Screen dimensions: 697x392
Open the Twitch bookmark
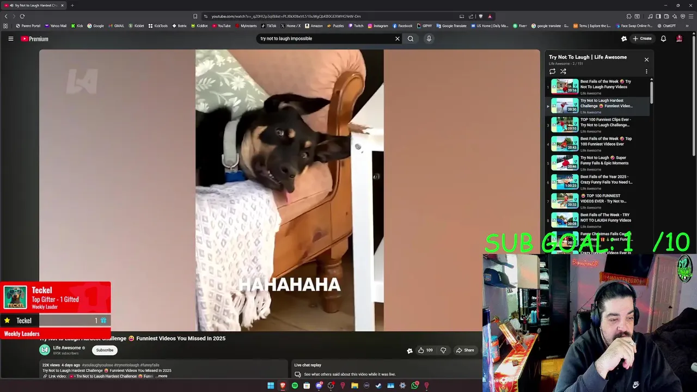point(356,26)
